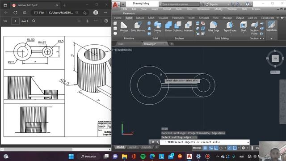Zoom in the PDF with plus button

(88, 21)
